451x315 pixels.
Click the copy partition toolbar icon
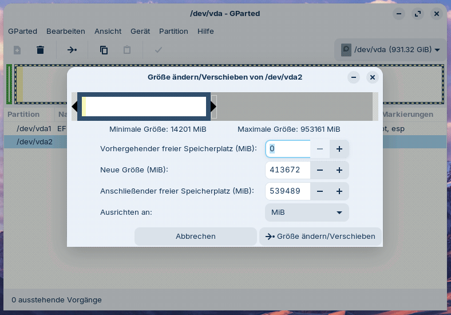(x=104, y=50)
